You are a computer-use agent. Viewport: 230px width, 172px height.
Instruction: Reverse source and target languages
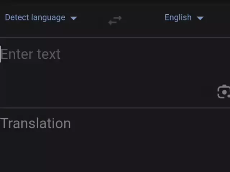pos(115,21)
